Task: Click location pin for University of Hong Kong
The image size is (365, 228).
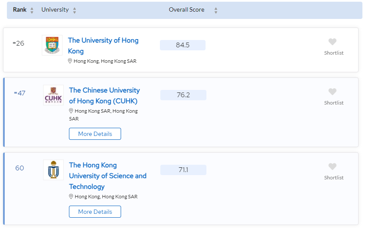Action: 70,61
